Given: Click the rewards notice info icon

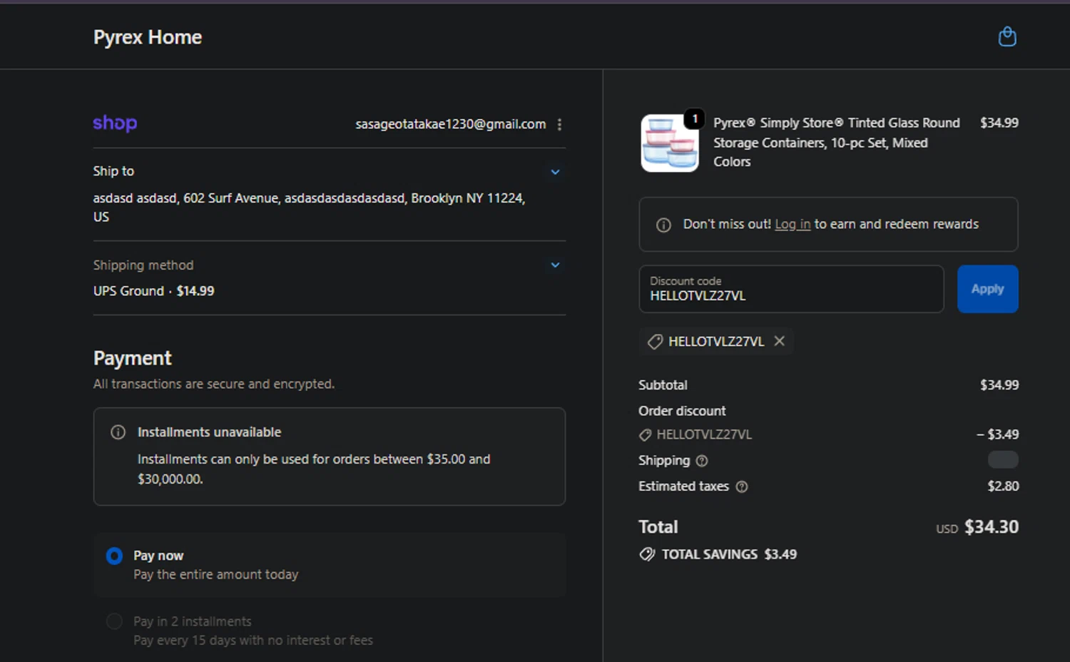Looking at the screenshot, I should click(663, 225).
